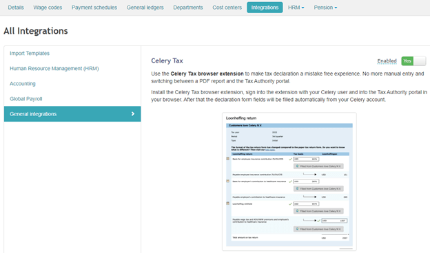The image size is (430, 253).
Task: Switch to the Wage codes tab
Action: point(48,8)
